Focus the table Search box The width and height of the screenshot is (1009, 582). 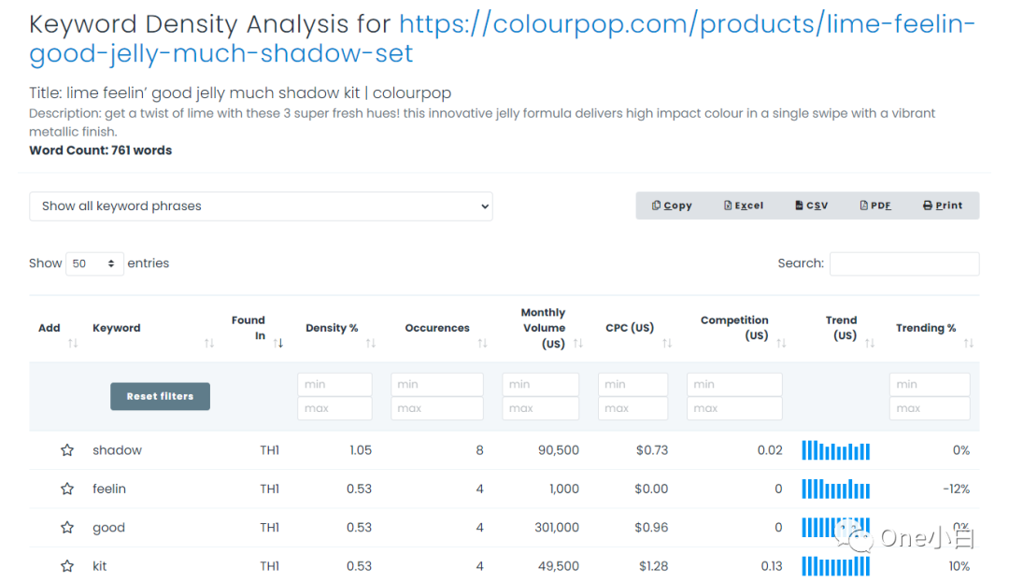click(904, 263)
